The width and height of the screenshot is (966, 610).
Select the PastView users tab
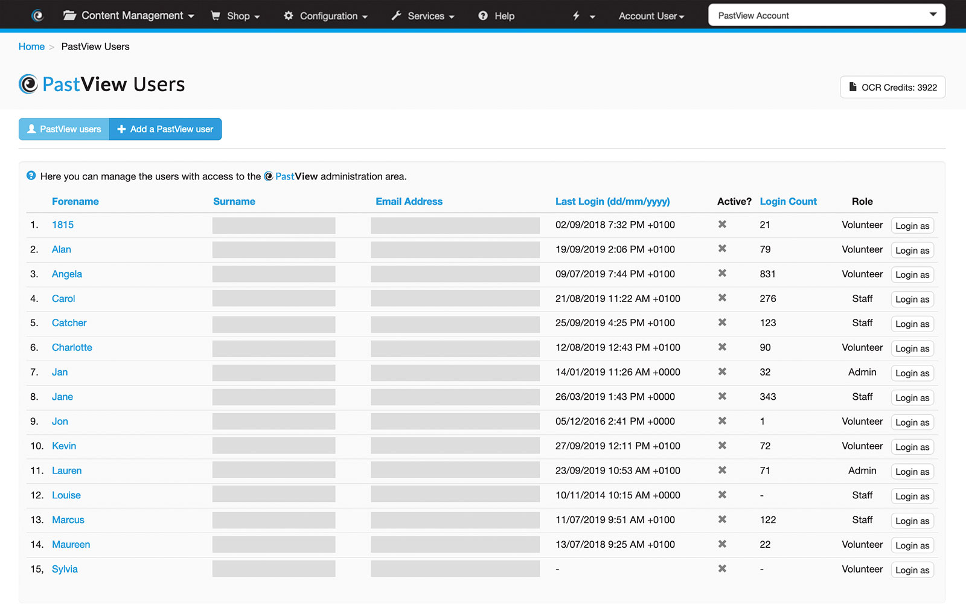point(64,129)
